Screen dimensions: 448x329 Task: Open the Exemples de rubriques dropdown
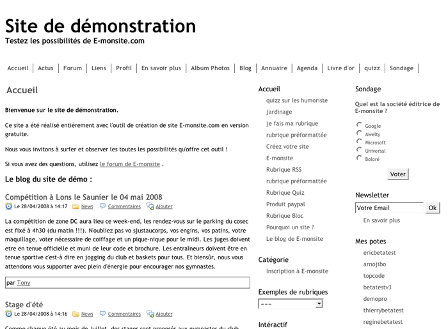click(x=291, y=303)
